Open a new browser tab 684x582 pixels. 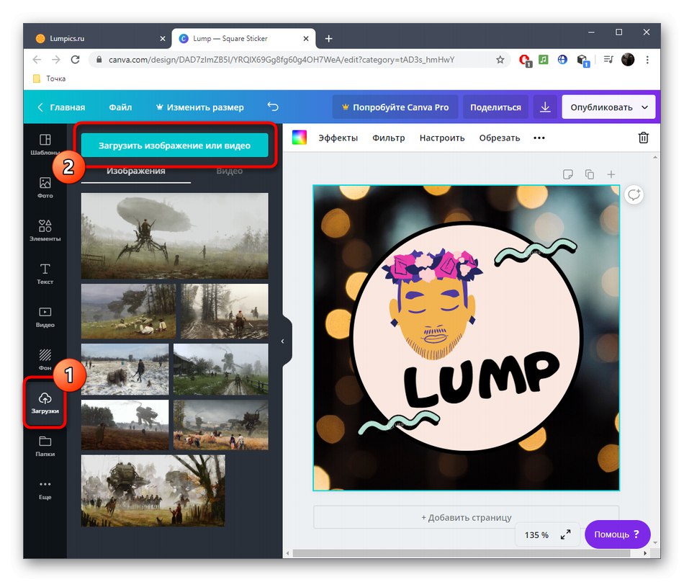pyautogui.click(x=329, y=38)
